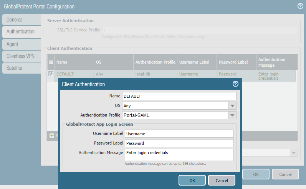Viewport: 306px width, 189px height.
Task: Click the green Add plus icon
Action: tap(51, 136)
